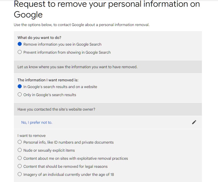Select 'In Google's search results and on a website'

pos(20,87)
